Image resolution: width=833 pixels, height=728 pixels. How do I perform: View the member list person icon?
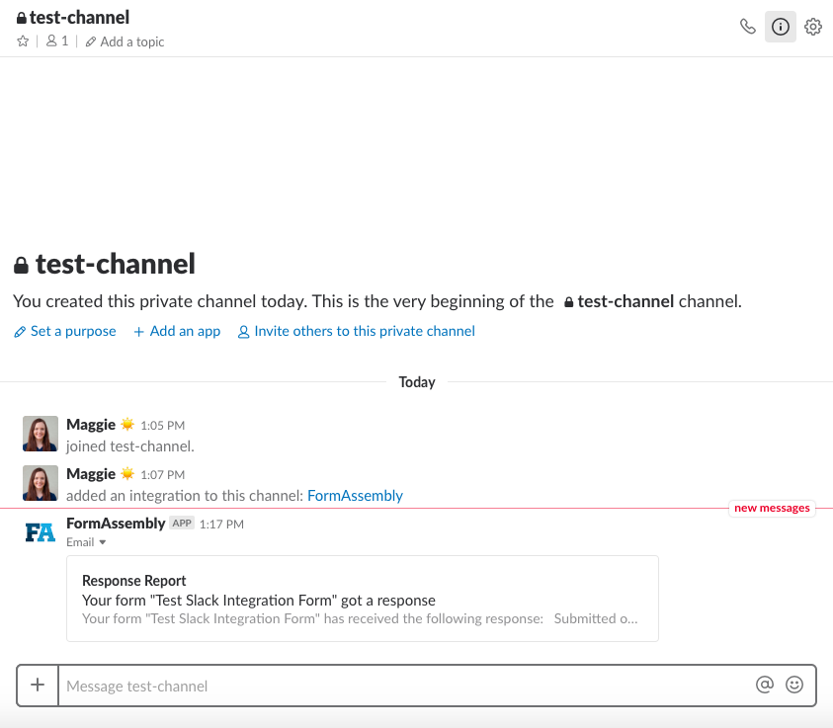[49, 41]
